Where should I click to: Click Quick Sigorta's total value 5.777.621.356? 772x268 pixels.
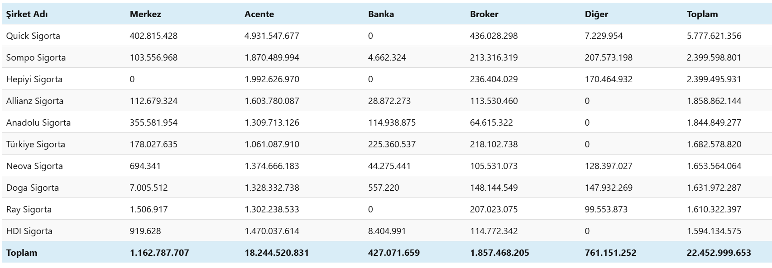coord(714,36)
